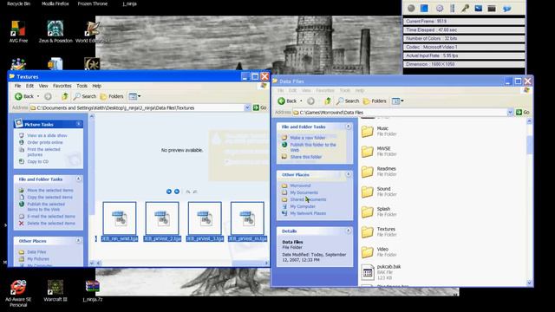Click Make a new folder
555x312 pixels.
[x=308, y=138]
